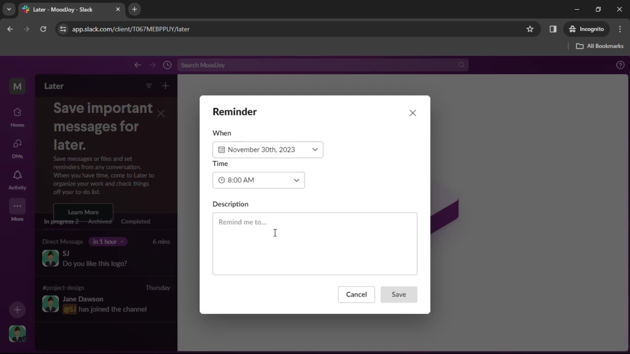Toggle the Archived section view
The height and width of the screenshot is (354, 630).
click(100, 221)
